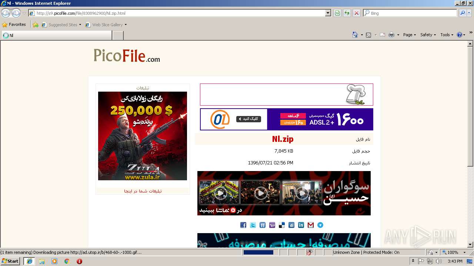Go to Home page icon
This screenshot has width=474, height=266.
coord(355,35)
